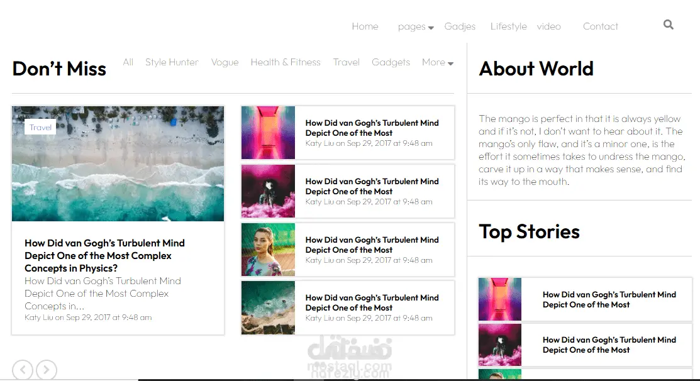Select the All filter tab
Screen dimensions: 700x381
(x=128, y=62)
